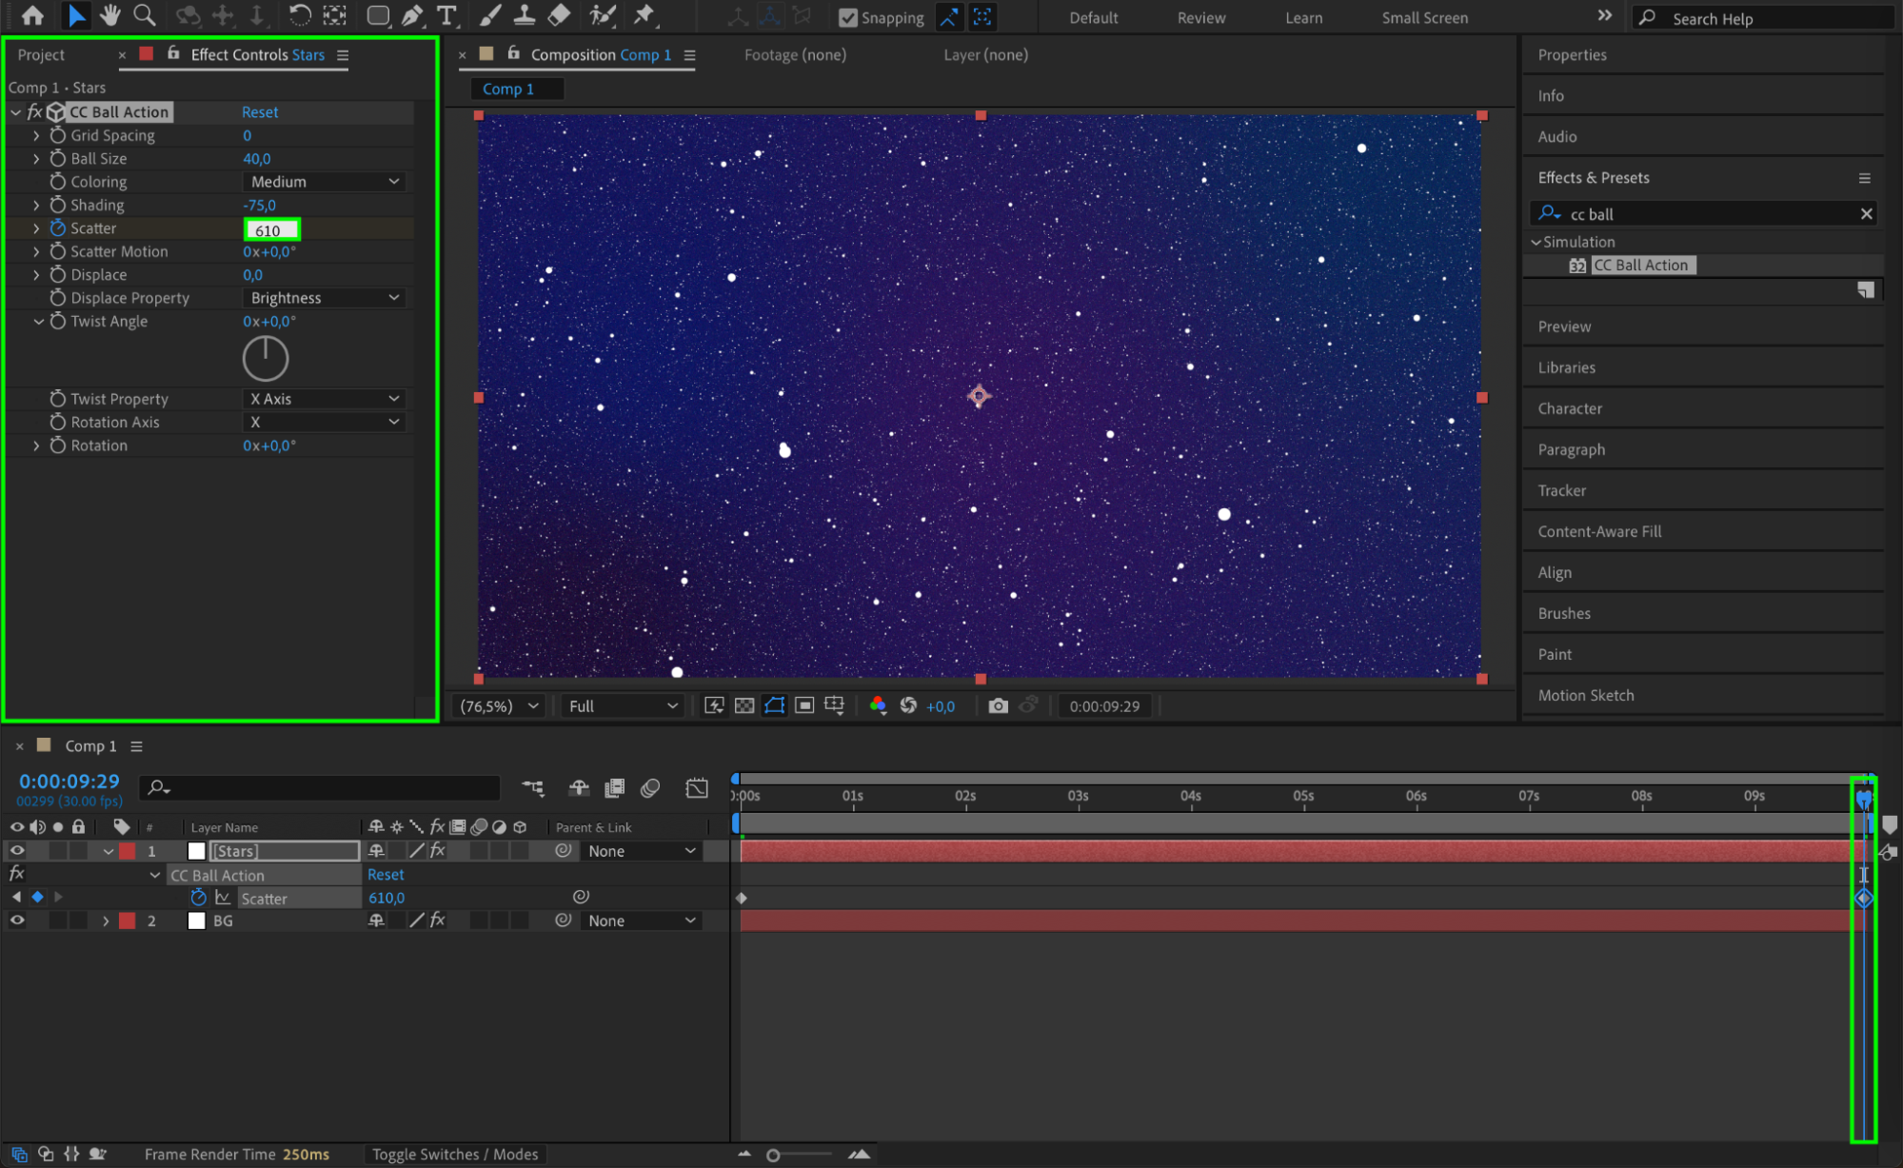This screenshot has height=1168, width=1903.
Task: Click the timeline zoom slider handle
Action: (773, 1155)
